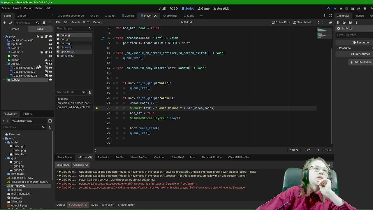Screen dimensions: 373x210
Task: Collapse the player node tree
Action: [3, 36]
